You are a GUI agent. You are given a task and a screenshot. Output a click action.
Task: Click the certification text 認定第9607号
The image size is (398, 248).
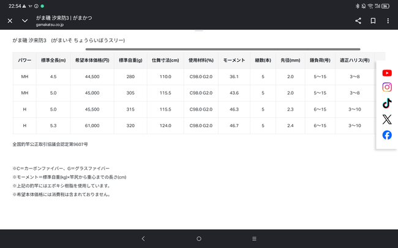[74, 144]
